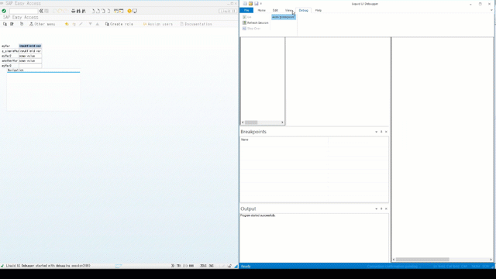Image resolution: width=496 pixels, height=279 pixels.
Task: Click into the myVar input field
Action: coord(30,46)
